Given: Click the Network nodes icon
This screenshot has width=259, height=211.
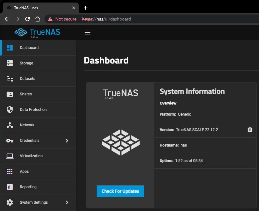Looking at the screenshot, I should click(10, 125).
